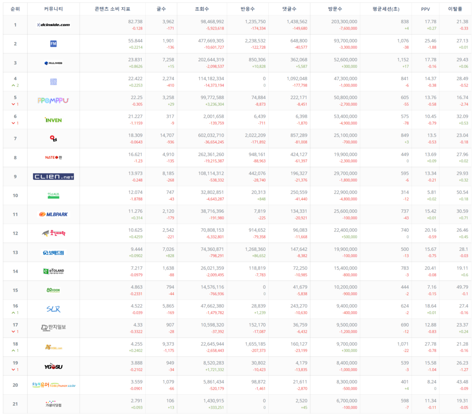Image resolution: width=475 pixels, height=416 pixels.
Task: Select the post count 9,373
Action: pos(168,344)
